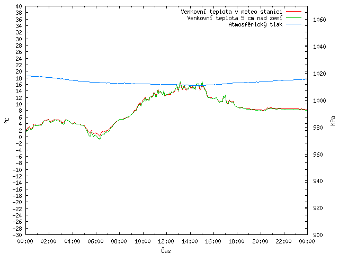Image resolution: width=339 pixels, height=254 pixels.
Task: Click the x-axis label '02:00'
Action: (x=49, y=241)
